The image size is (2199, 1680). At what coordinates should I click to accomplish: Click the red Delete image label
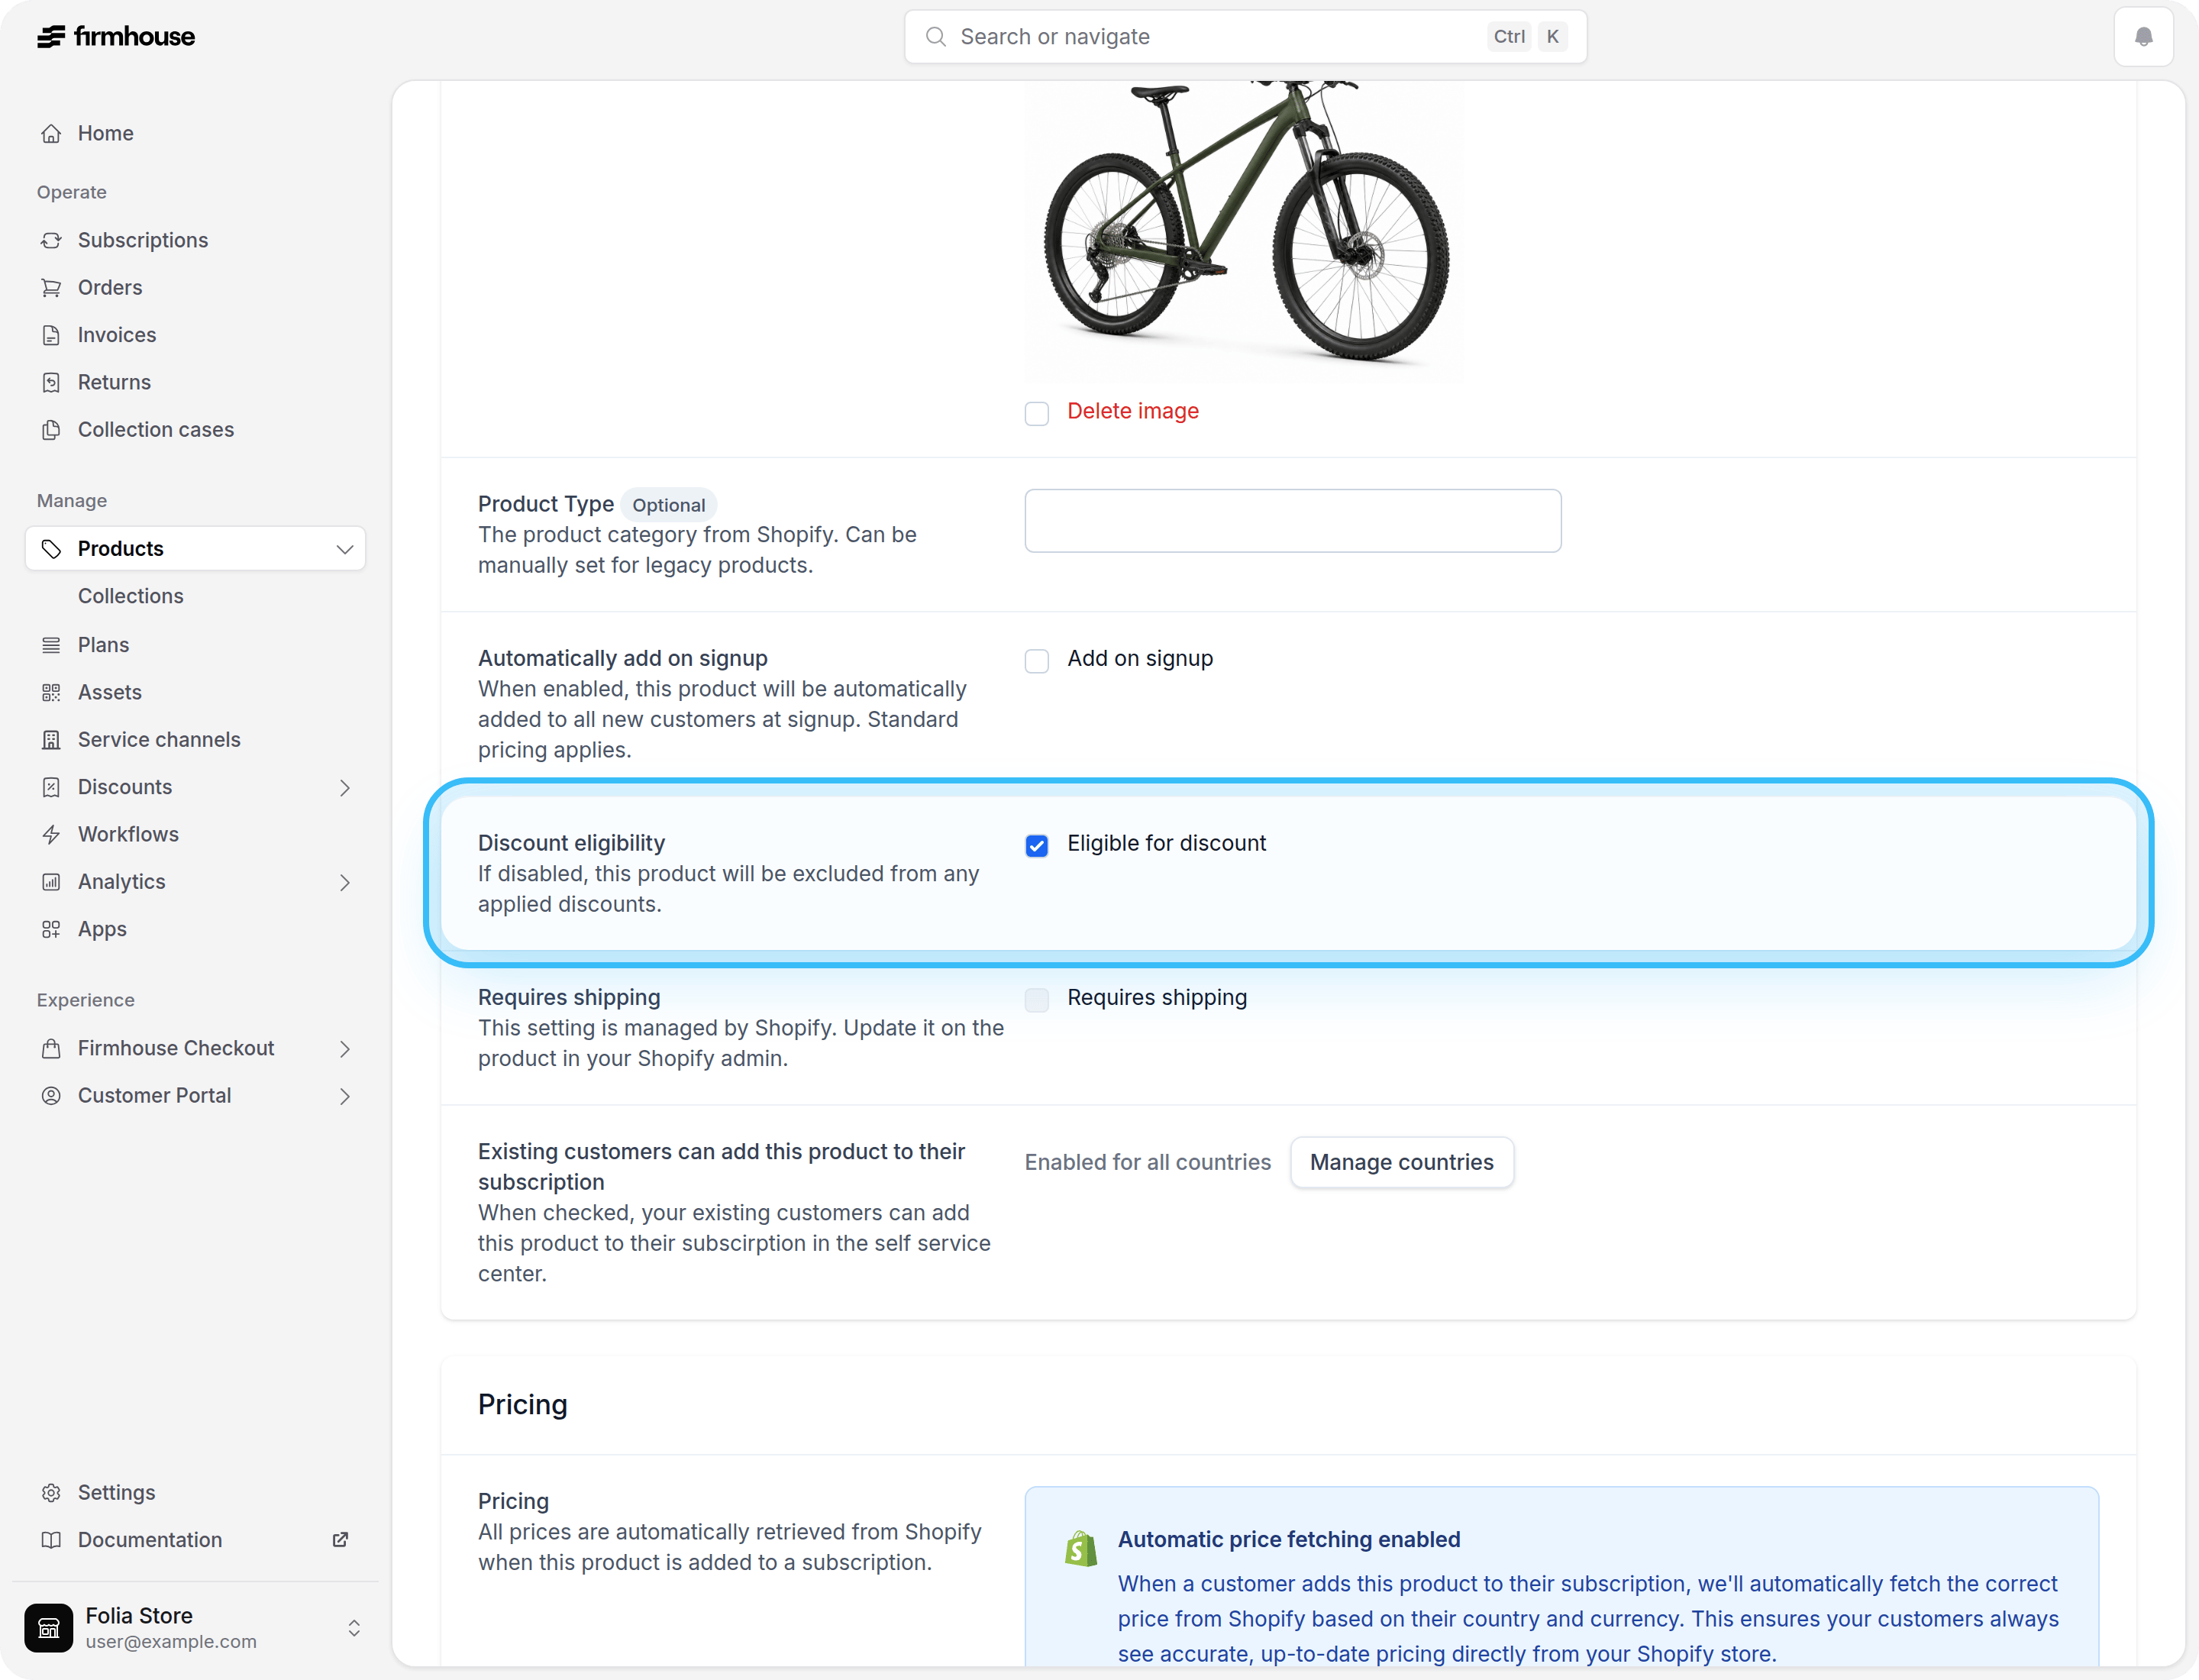[x=1132, y=411]
